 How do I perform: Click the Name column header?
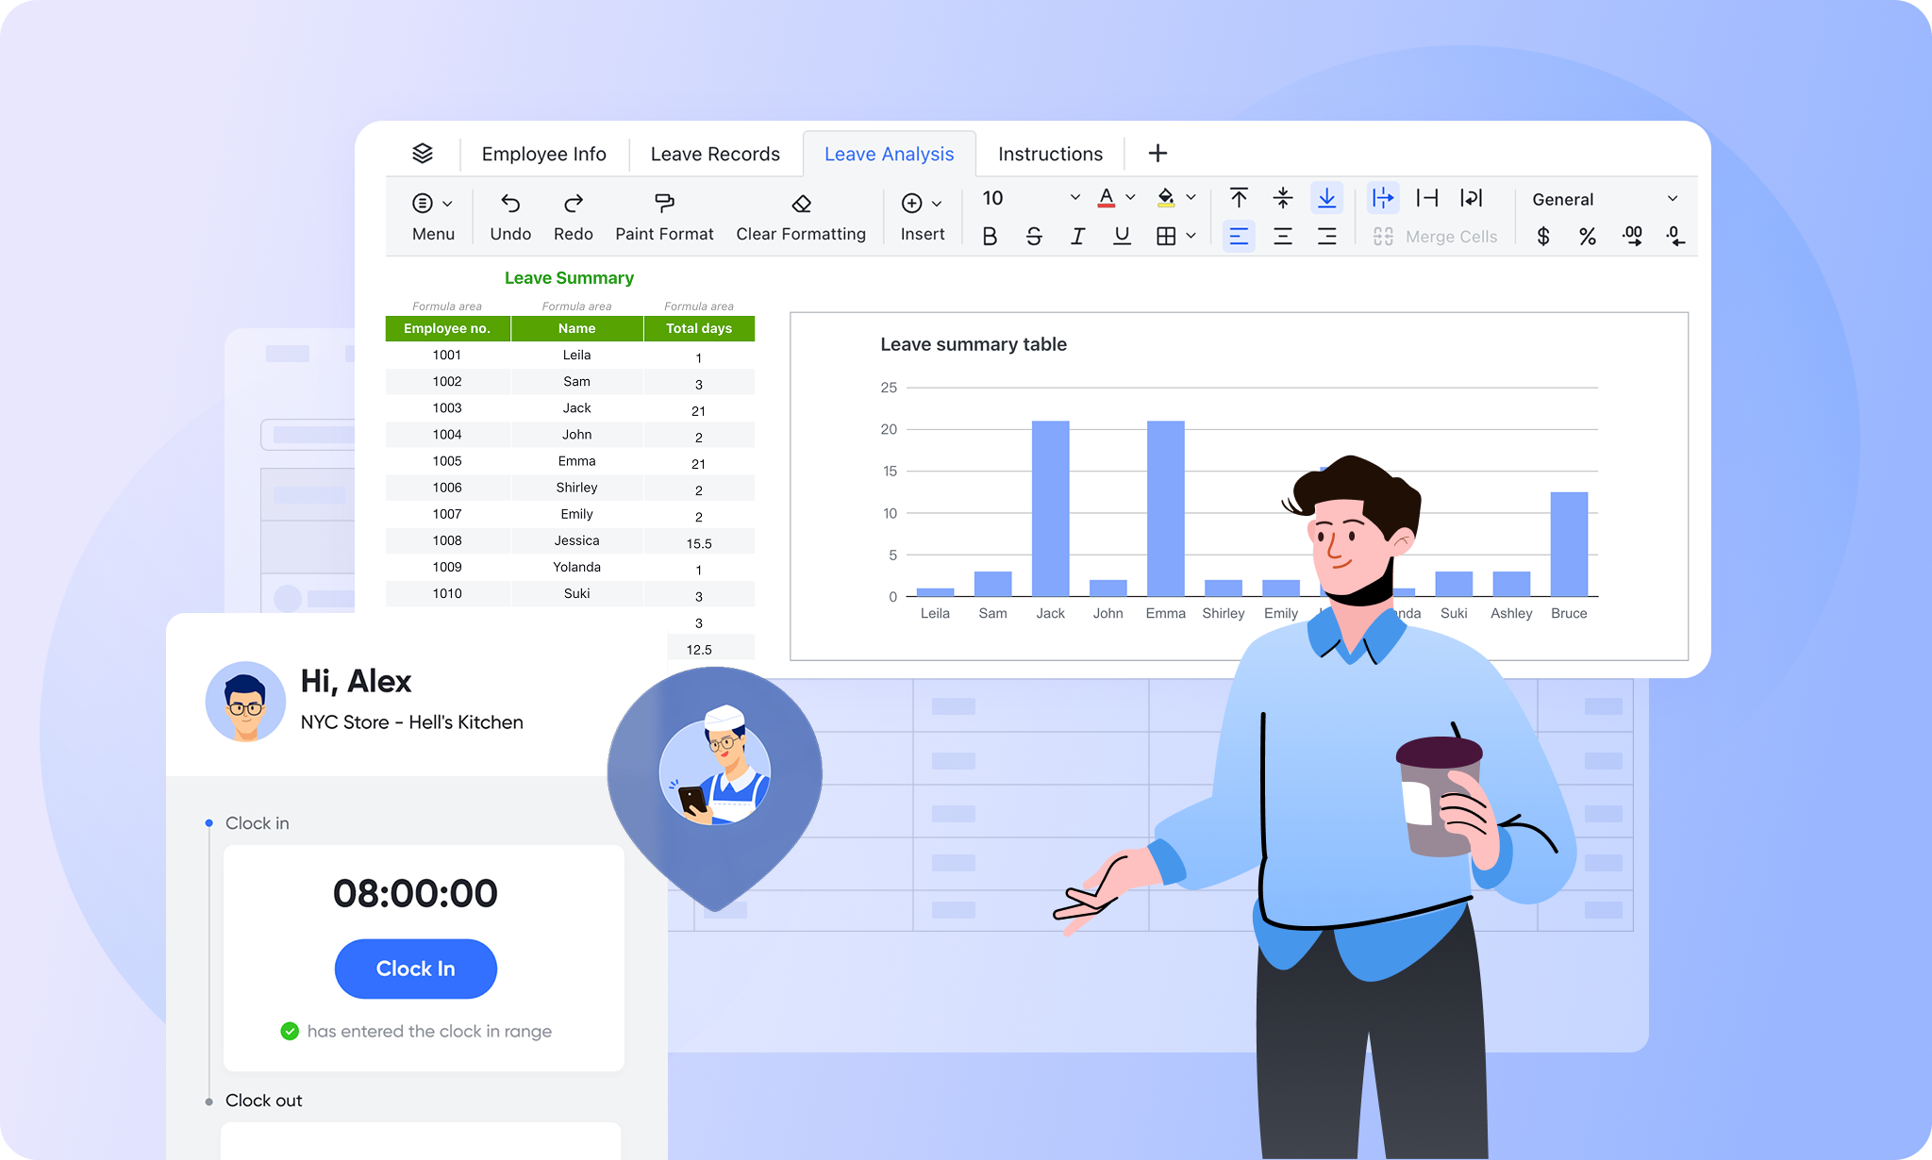(x=576, y=328)
